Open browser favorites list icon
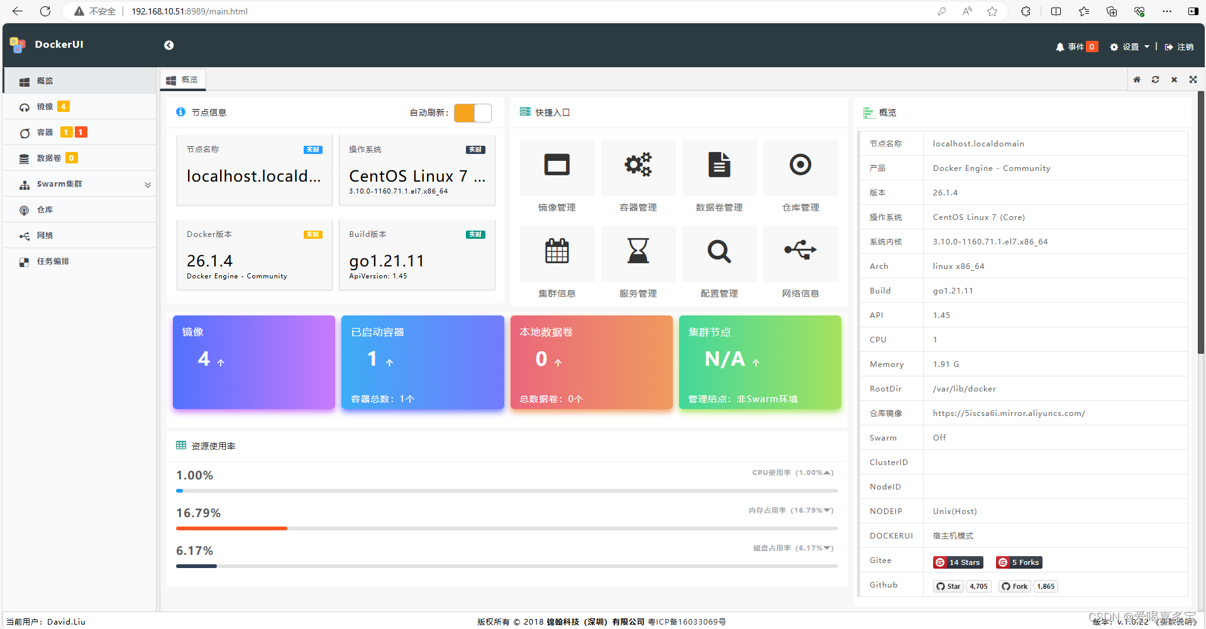Viewport: 1206px width, 629px height. 1084,11
